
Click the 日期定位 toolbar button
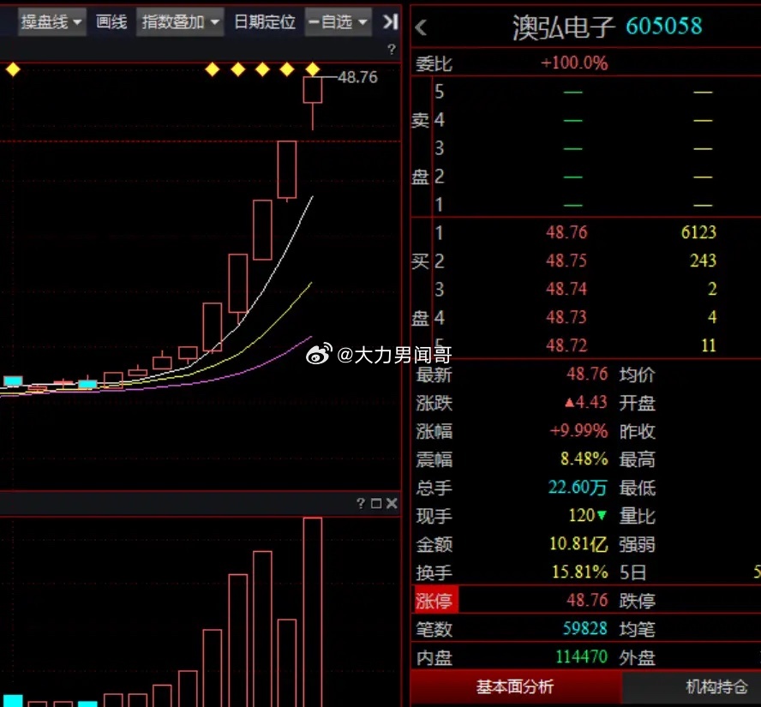[265, 21]
